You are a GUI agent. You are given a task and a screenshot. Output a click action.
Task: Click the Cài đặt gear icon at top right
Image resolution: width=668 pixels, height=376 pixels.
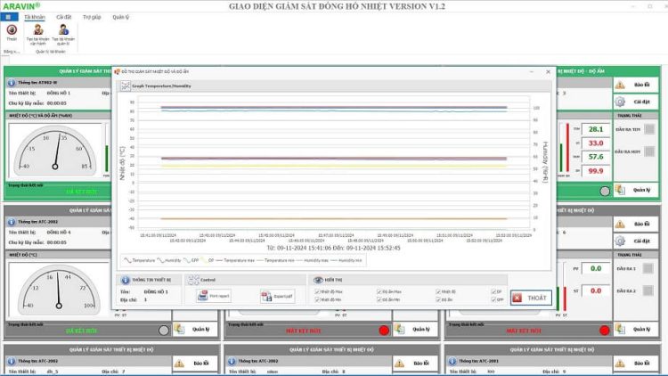[620, 102]
